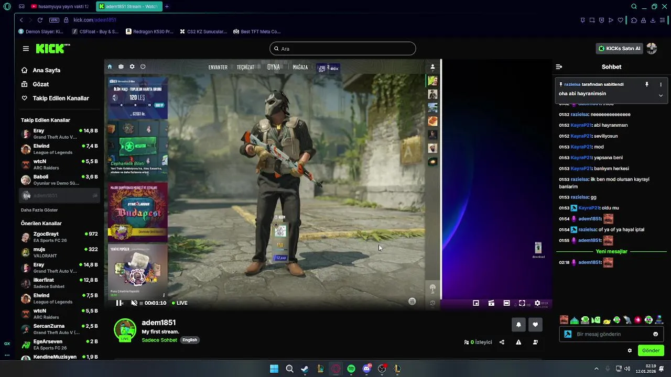Show hidden system tray icons
This screenshot has width=671, height=377.
tap(596, 369)
